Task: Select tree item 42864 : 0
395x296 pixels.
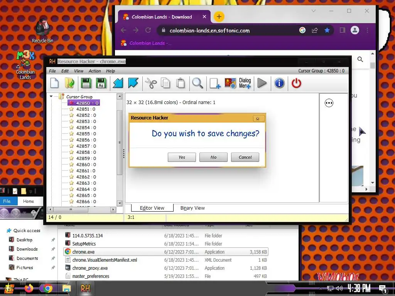Action: pos(86,189)
